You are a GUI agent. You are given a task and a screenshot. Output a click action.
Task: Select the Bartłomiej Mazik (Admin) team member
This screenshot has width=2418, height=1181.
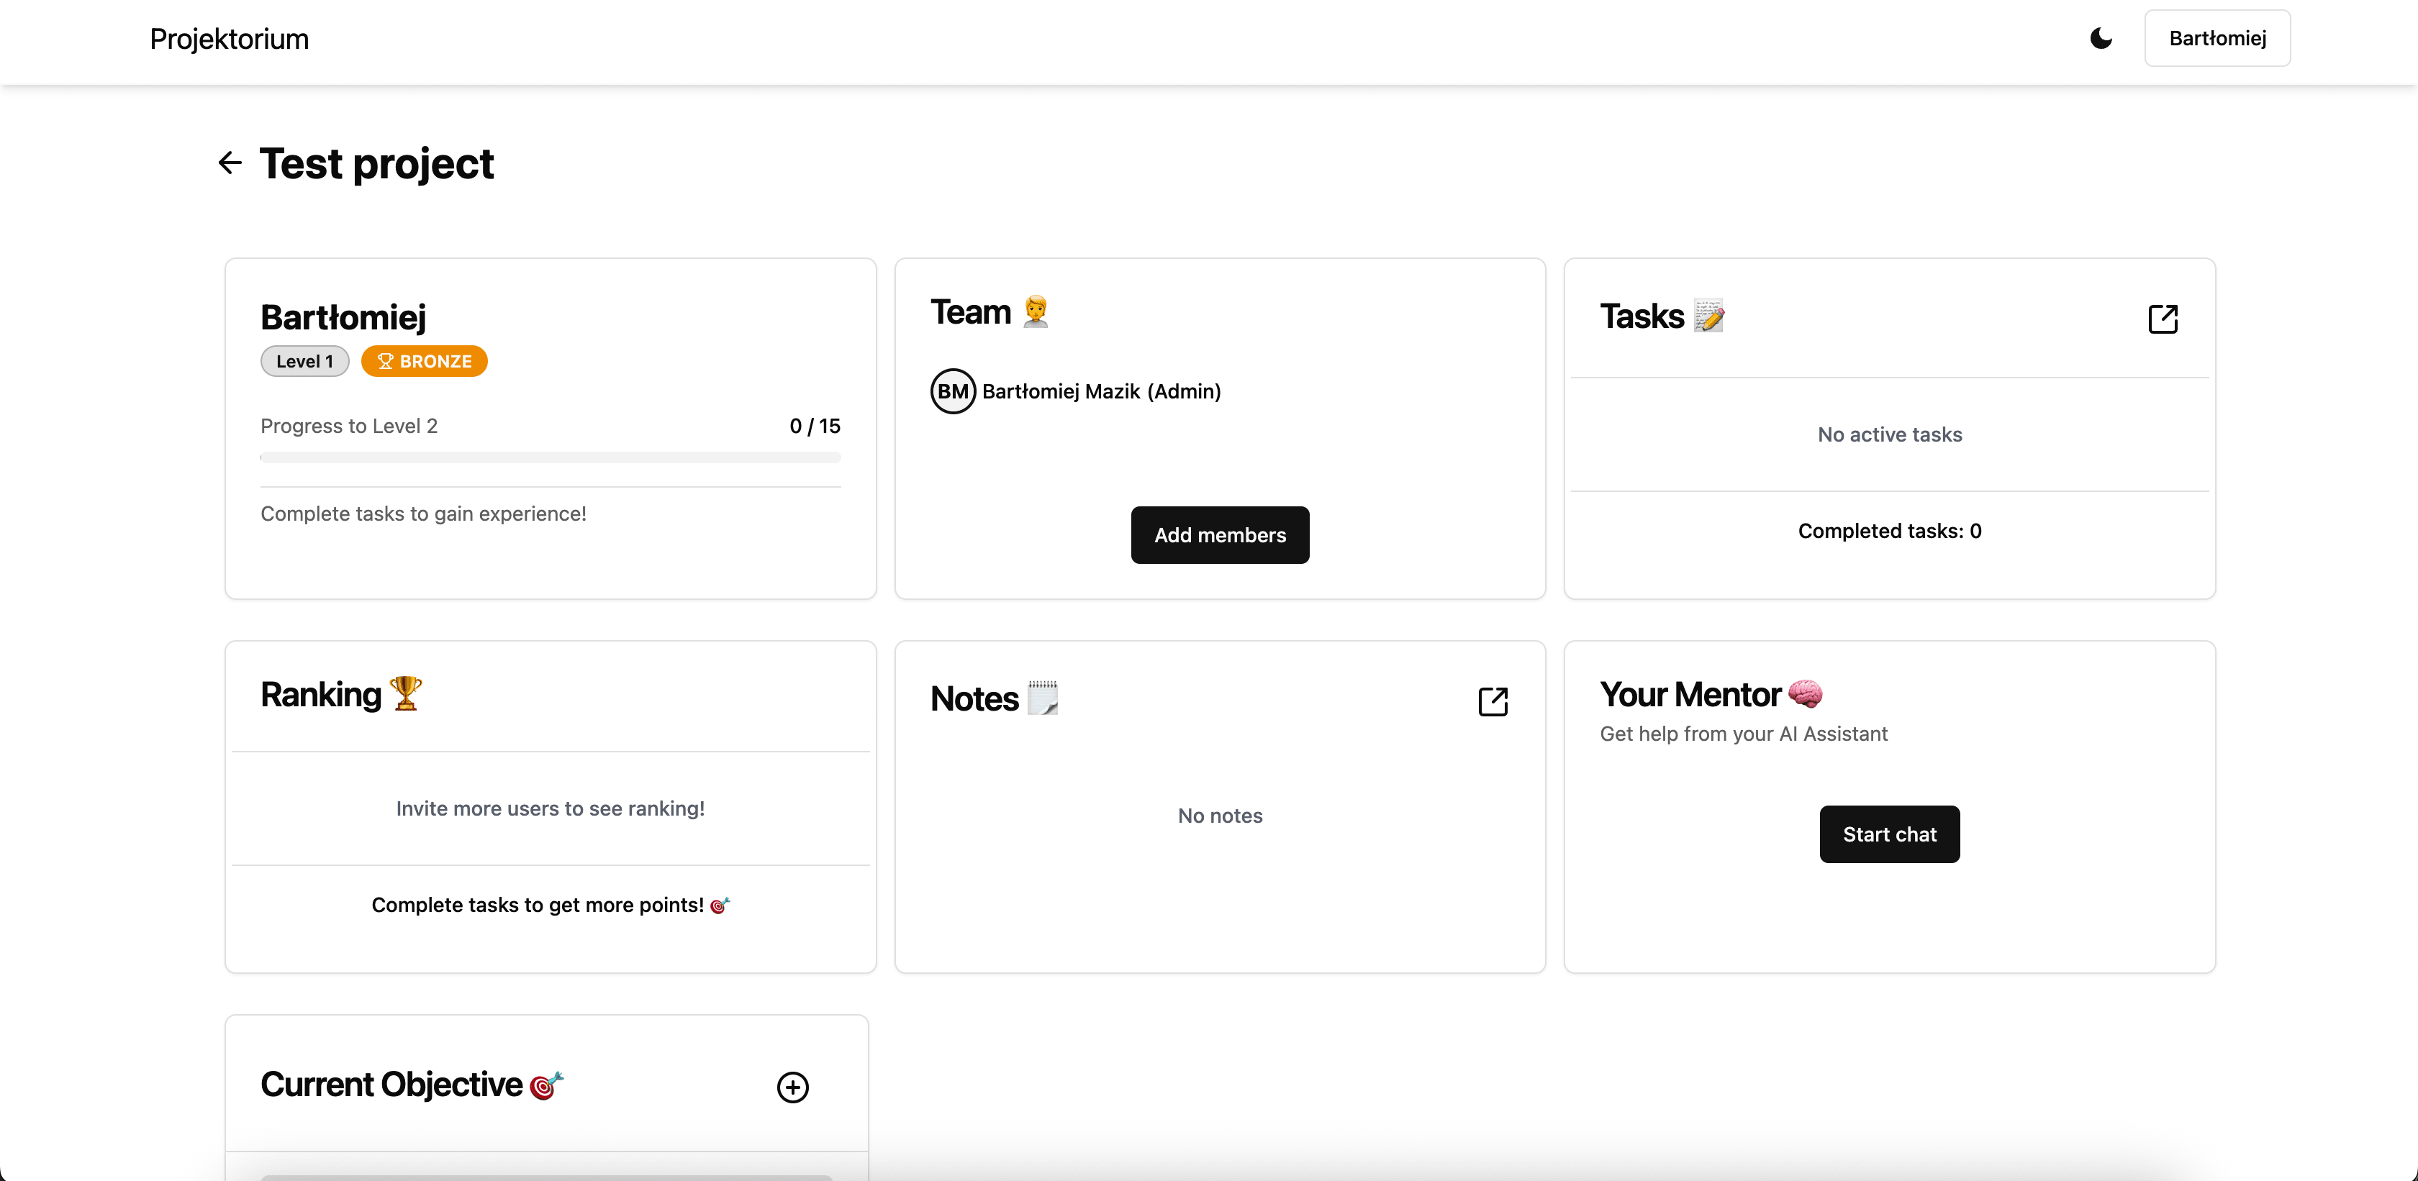click(1100, 391)
